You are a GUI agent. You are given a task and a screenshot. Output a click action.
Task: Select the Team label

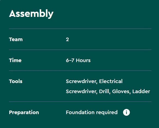pos(16,39)
